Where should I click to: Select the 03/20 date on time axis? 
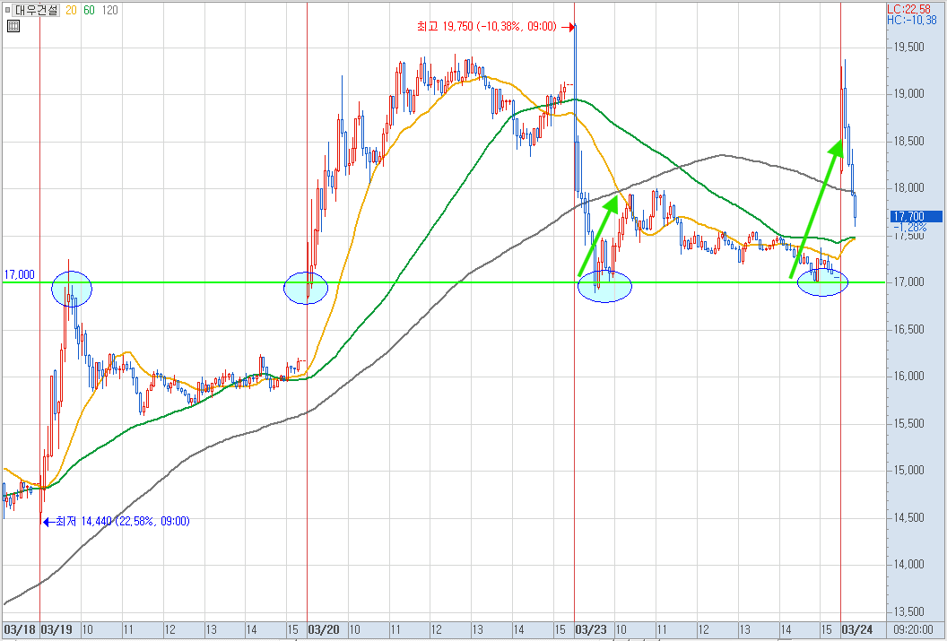324,629
